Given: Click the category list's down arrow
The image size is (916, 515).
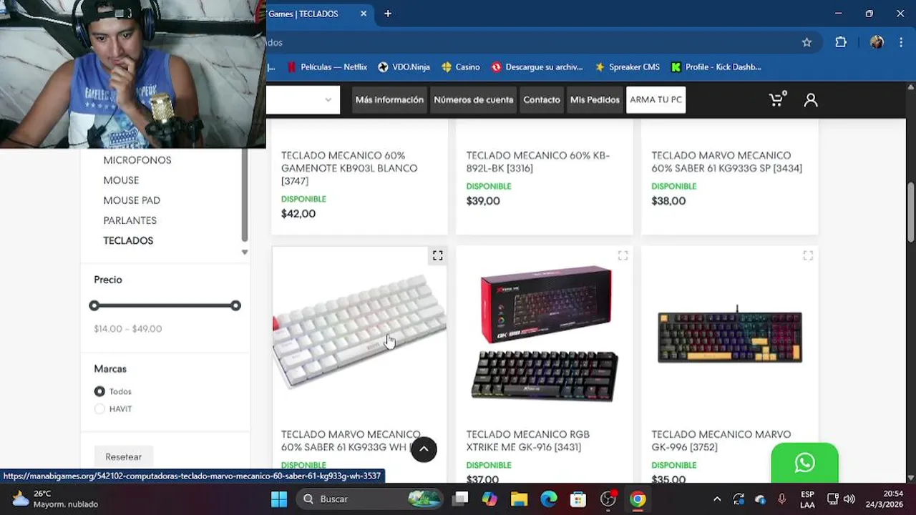Looking at the screenshot, I should (245, 252).
